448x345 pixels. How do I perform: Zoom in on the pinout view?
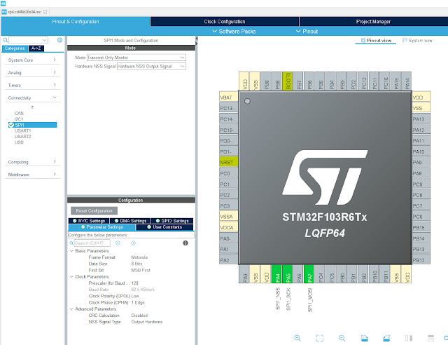coord(297,338)
